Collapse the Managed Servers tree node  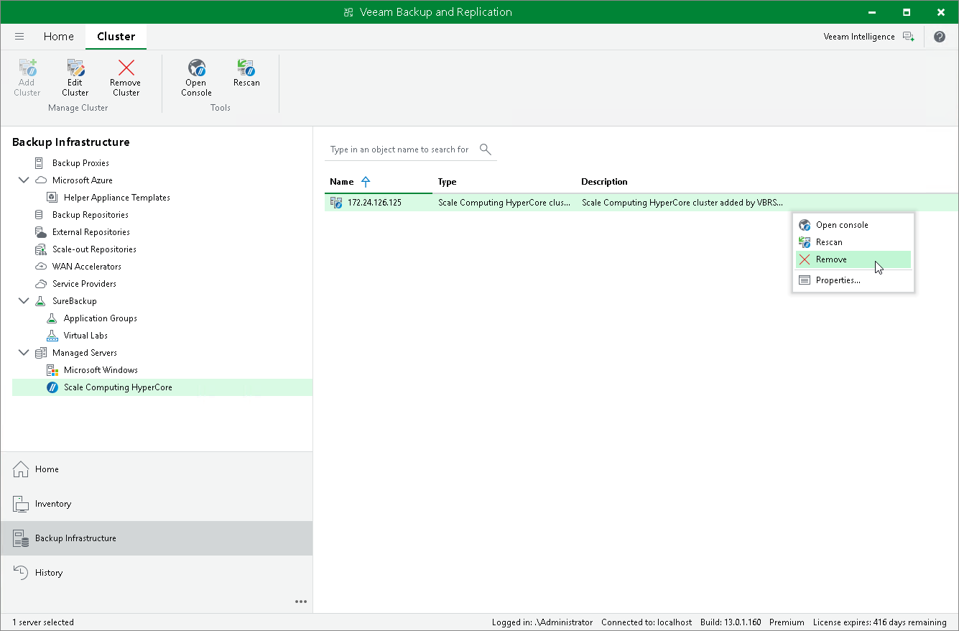coord(24,353)
